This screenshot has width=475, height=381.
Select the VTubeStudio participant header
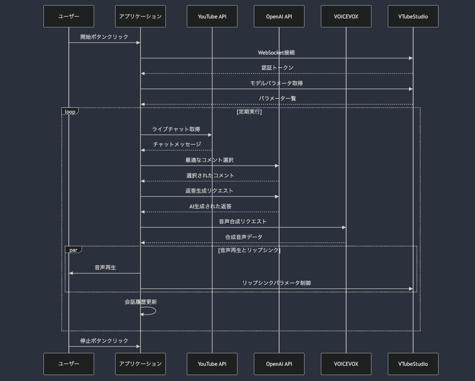(x=413, y=16)
